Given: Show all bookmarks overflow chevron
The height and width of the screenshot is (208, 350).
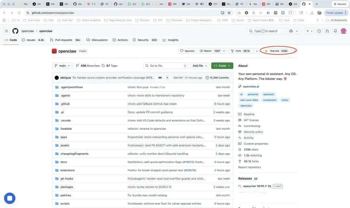Looking at the screenshot, I should 318,20.
